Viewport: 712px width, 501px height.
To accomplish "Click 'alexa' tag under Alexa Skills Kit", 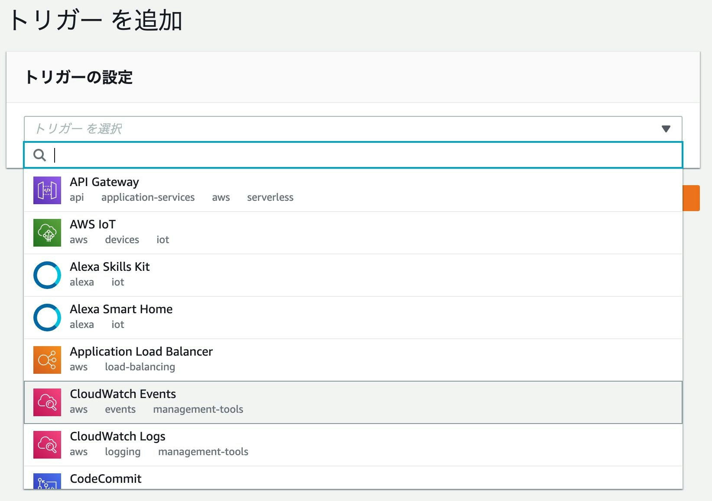I will coord(82,282).
